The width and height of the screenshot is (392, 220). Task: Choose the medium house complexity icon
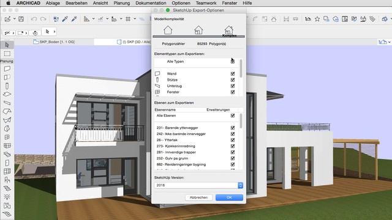coord(198,30)
